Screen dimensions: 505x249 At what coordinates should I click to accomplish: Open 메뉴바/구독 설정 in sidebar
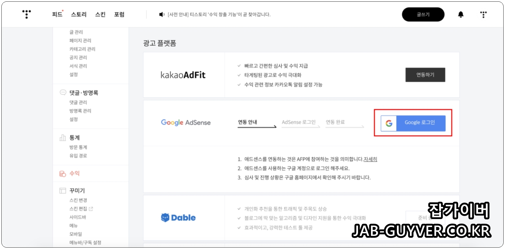85,242
